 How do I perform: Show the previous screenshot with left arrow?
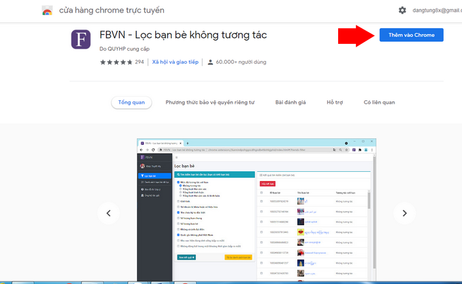coord(108,213)
